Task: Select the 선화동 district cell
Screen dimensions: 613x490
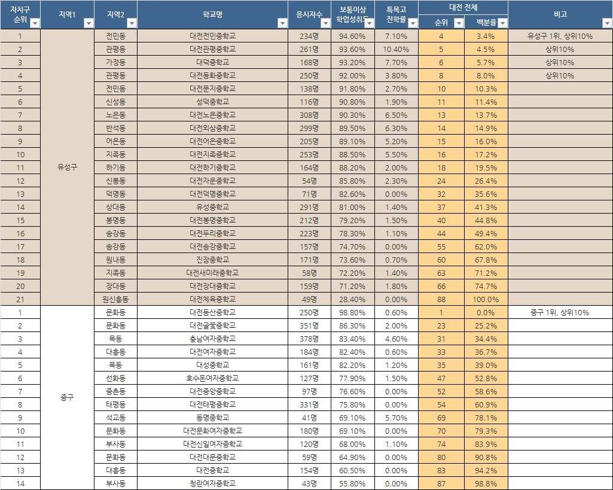Action: tap(115, 378)
